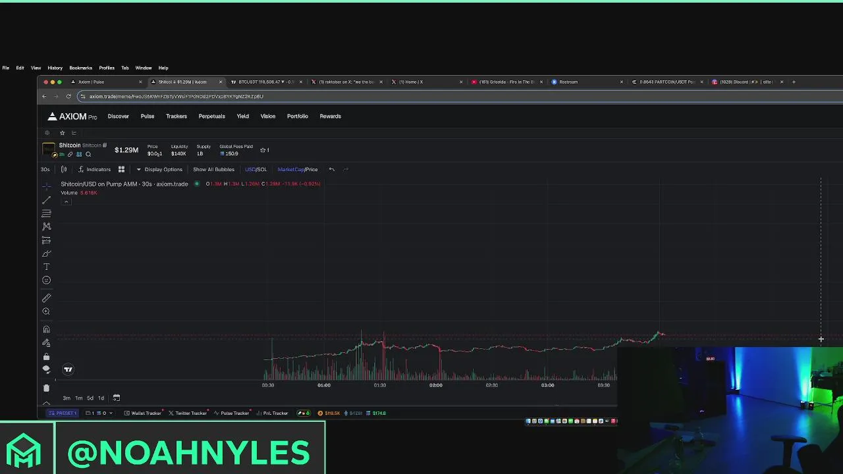Select the brush drawing tool

[46, 253]
